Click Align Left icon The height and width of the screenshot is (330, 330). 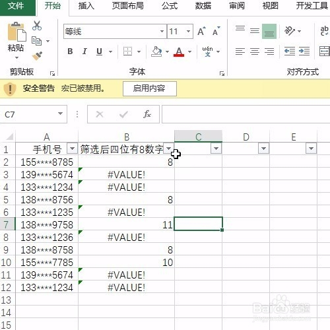[240, 51]
